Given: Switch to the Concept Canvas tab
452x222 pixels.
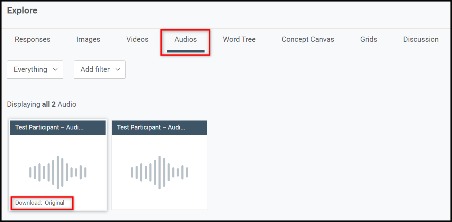Looking at the screenshot, I should point(308,39).
